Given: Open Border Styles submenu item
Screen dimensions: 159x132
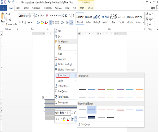Looking at the screenshot, I should pyautogui.click(x=66, y=75).
